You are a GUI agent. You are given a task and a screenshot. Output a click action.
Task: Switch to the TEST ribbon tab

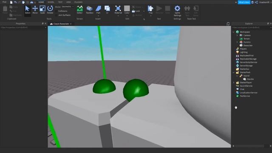point(60,2)
